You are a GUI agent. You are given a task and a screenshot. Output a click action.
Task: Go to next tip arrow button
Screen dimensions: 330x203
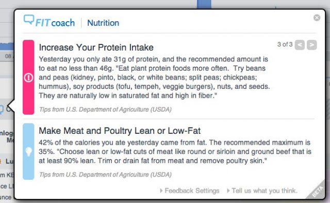[311, 45]
